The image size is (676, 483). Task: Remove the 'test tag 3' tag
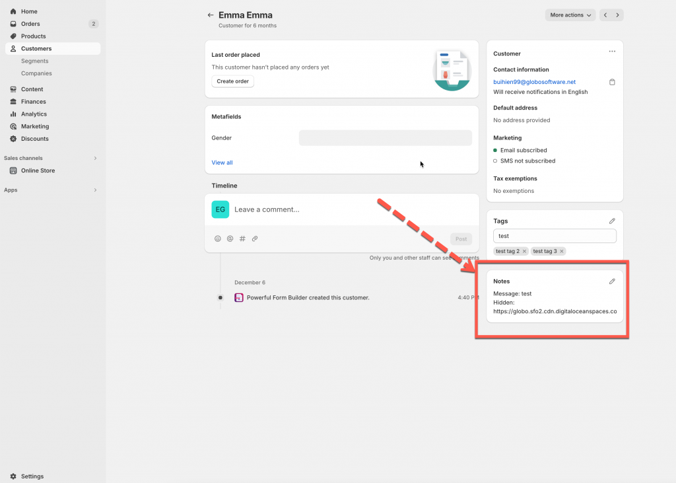point(561,251)
